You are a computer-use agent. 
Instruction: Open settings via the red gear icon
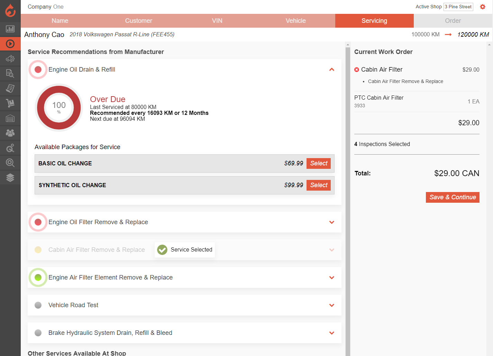tap(483, 7)
